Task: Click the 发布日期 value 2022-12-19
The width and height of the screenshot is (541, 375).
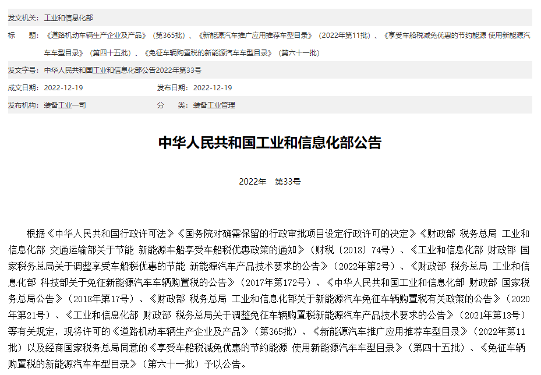Action: [212, 88]
